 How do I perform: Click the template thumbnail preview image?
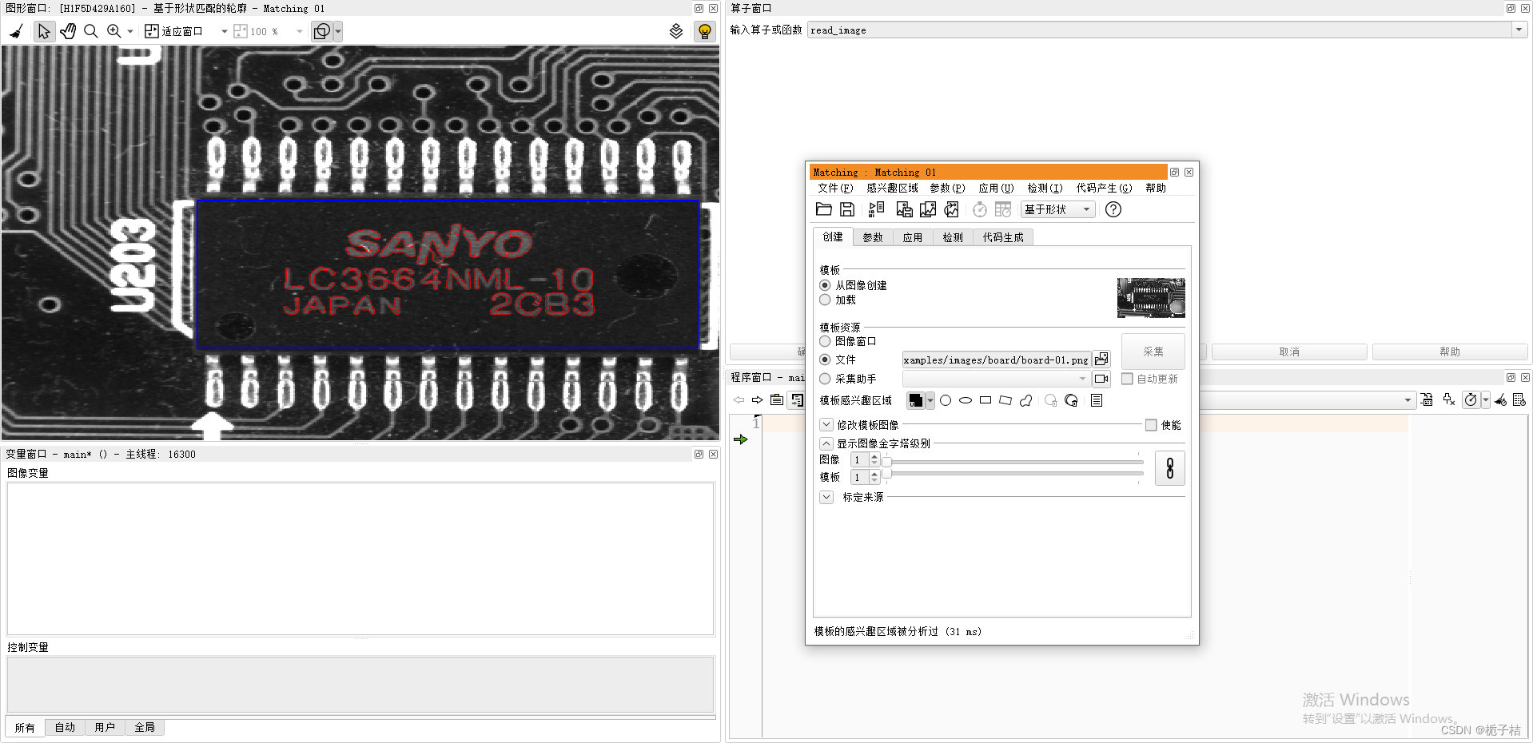[1151, 298]
